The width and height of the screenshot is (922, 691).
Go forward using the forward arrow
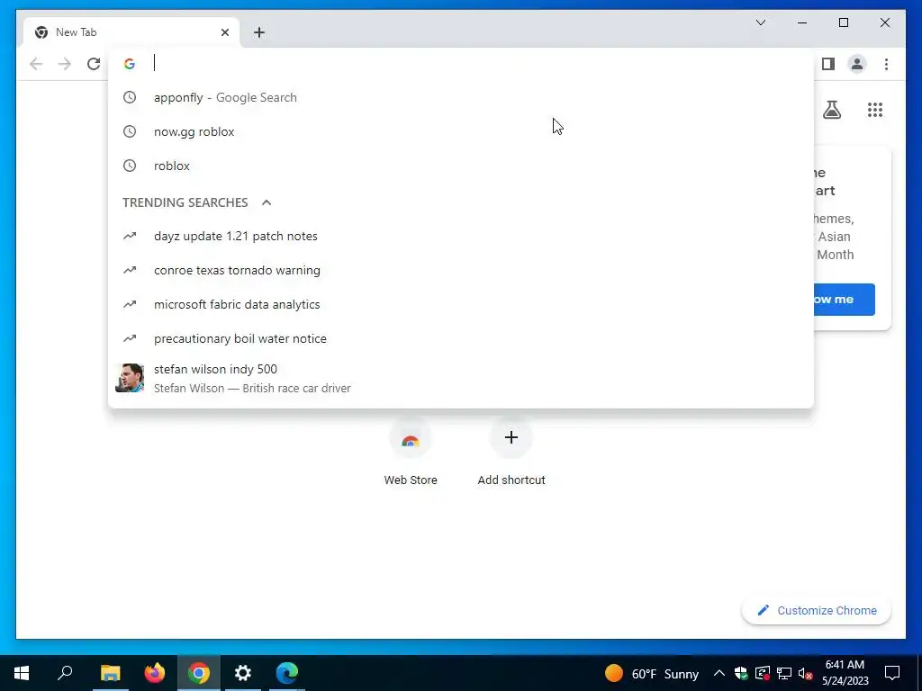[65, 64]
